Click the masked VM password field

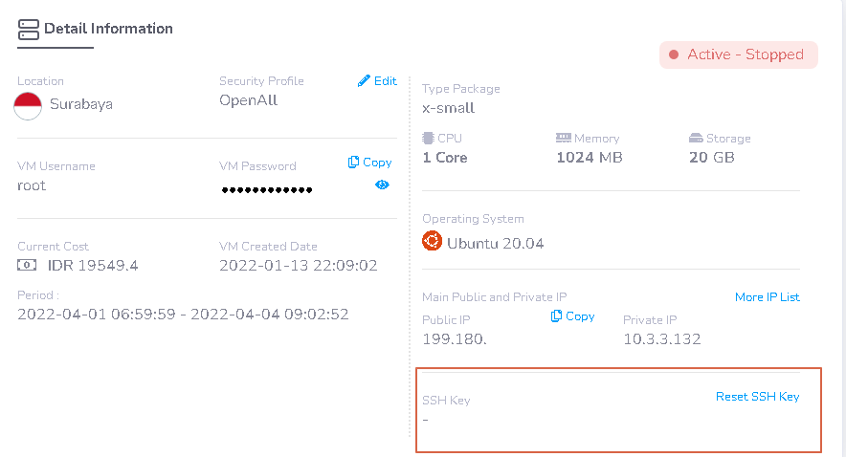267,189
